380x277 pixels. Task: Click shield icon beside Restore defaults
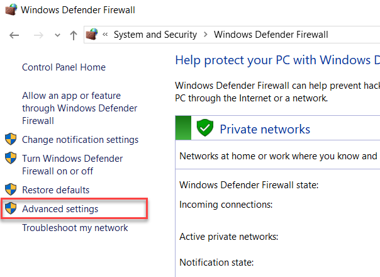pyautogui.click(x=11, y=190)
